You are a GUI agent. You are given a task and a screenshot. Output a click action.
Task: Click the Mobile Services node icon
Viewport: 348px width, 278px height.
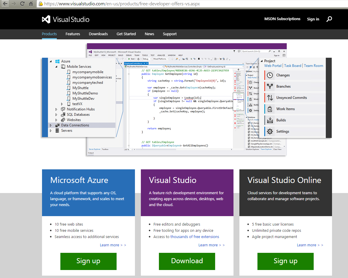coord(63,67)
